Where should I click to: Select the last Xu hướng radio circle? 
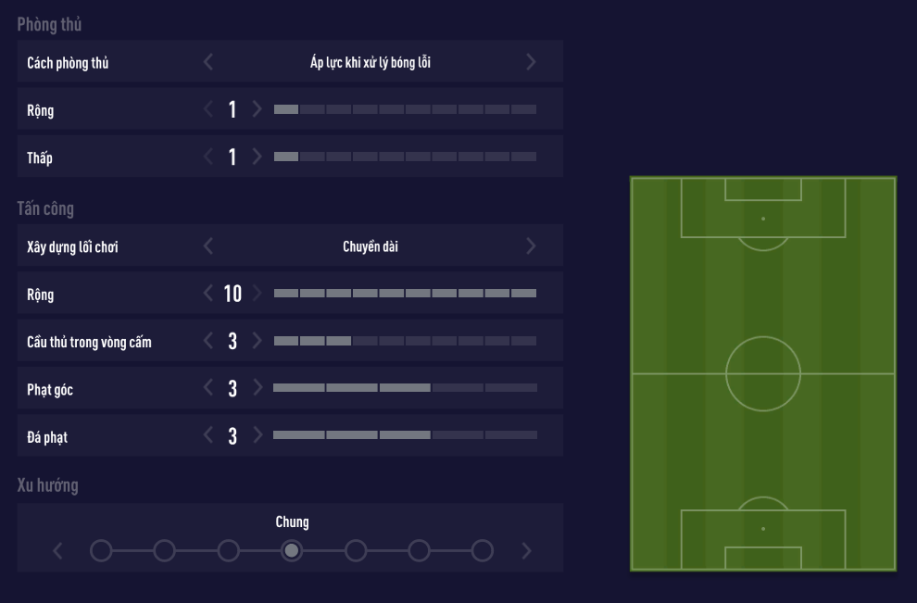click(483, 551)
